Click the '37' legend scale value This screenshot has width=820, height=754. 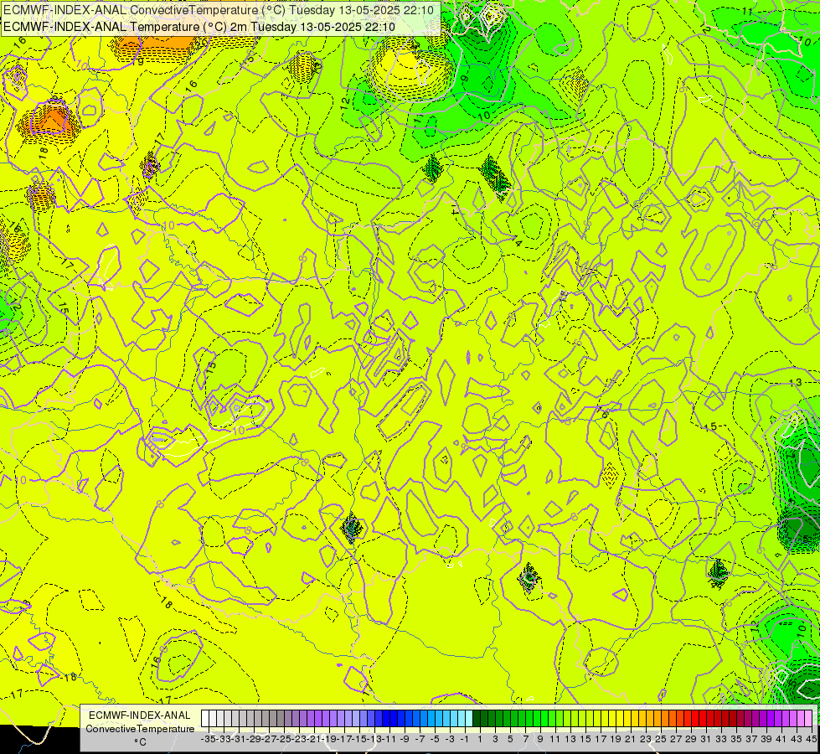tap(751, 739)
